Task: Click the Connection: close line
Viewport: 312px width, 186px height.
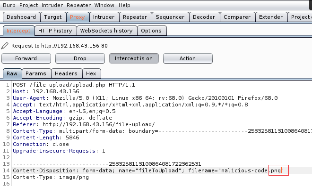Action: point(41,144)
